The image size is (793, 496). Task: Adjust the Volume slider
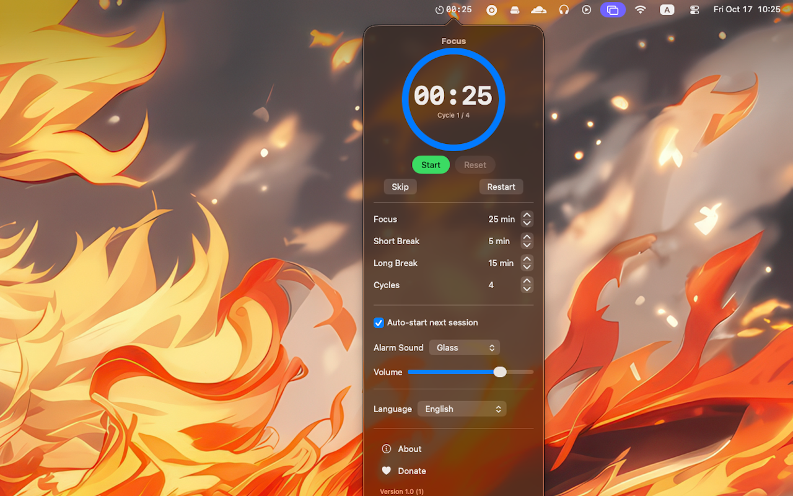pos(499,371)
